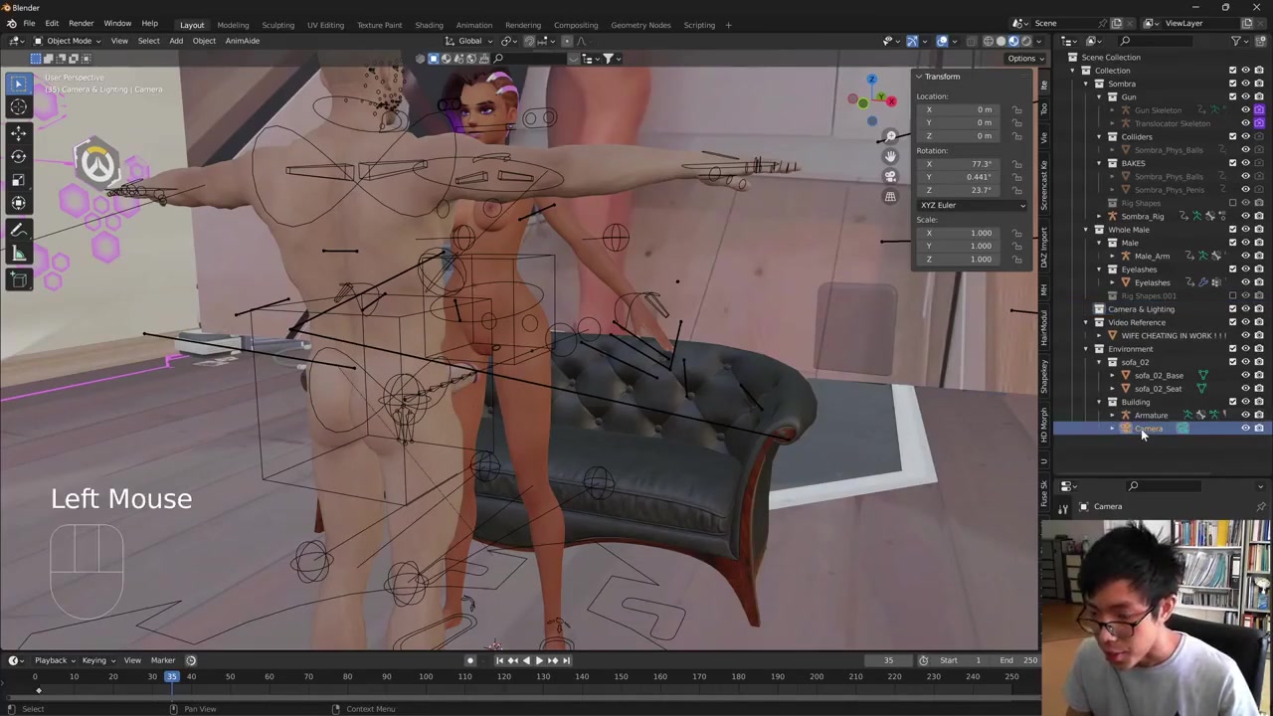Select the Move tool in the toolbar
1273x716 pixels.
(18, 132)
